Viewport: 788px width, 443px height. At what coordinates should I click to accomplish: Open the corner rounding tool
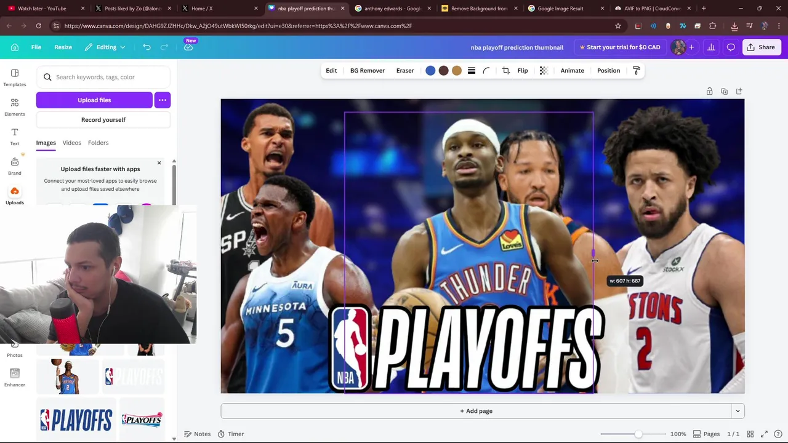click(x=486, y=71)
